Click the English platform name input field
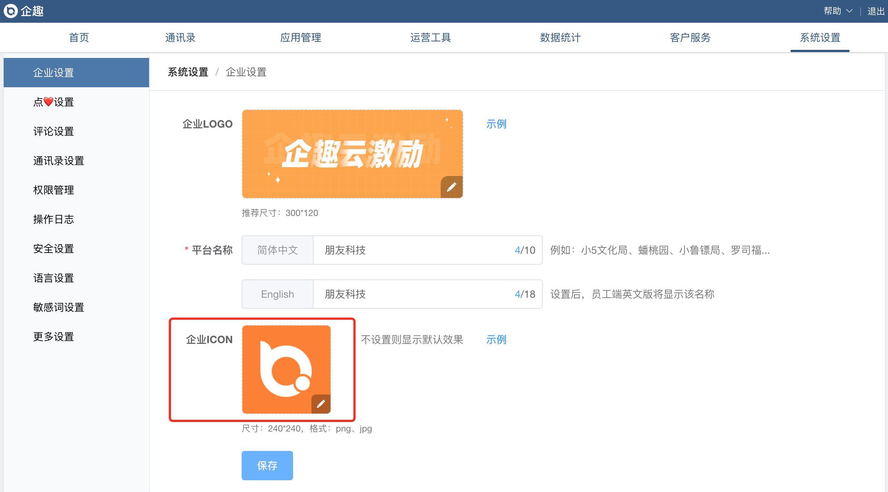This screenshot has height=492, width=888. [x=411, y=294]
